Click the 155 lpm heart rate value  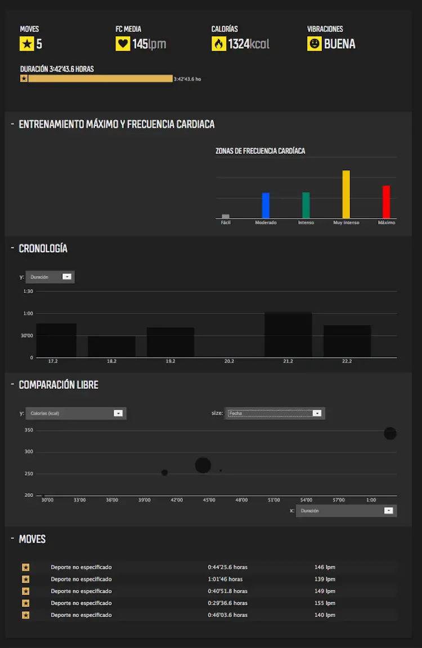325,603
